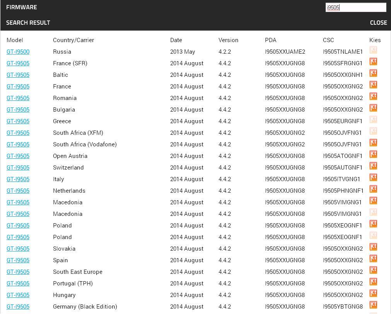This screenshot has width=391, height=314.
Task: Click the Model column header
Action: [15, 40]
